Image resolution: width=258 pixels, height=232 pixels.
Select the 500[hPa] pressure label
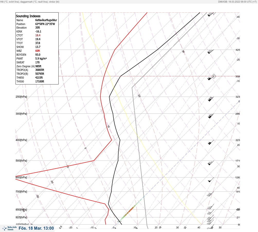(21, 161)
